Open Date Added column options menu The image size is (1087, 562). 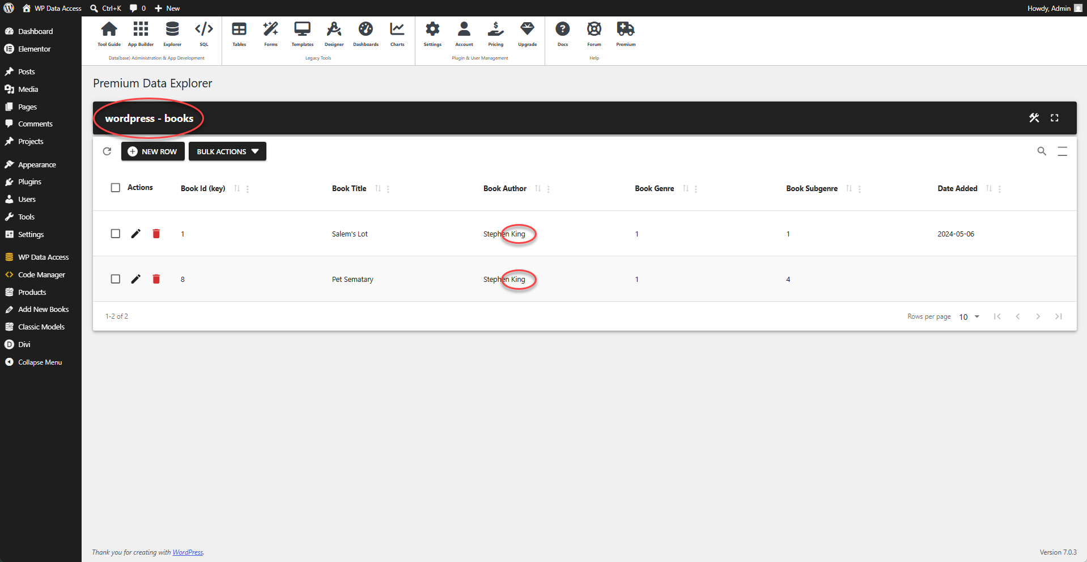coord(1000,189)
